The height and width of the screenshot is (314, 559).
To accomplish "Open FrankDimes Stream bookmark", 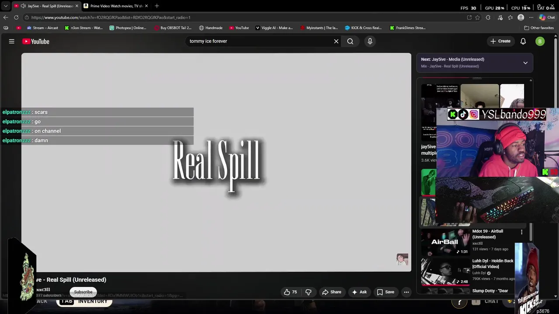I will [408, 28].
